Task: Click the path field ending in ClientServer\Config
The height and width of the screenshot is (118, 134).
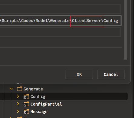Action: 60,21
